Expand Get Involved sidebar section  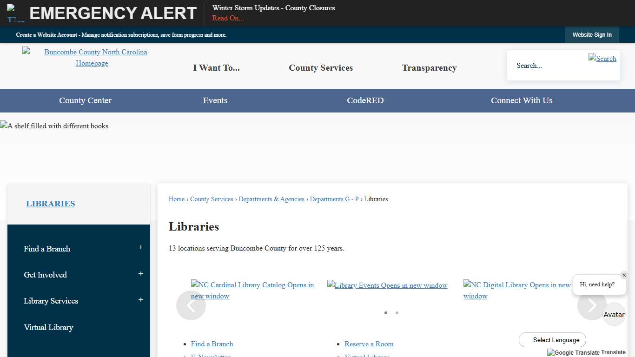tap(141, 274)
